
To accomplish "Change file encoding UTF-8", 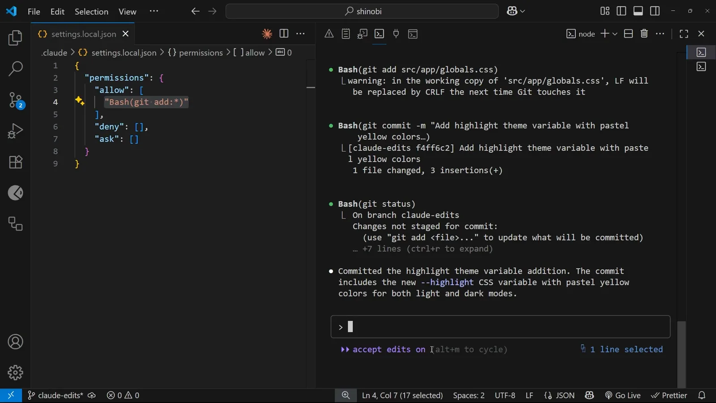I will [505, 396].
